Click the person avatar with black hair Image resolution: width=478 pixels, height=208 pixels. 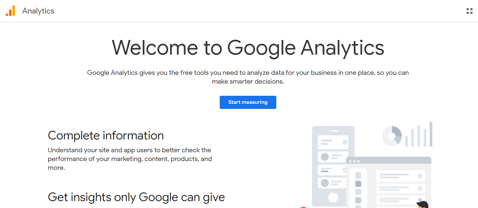(x=422, y=204)
